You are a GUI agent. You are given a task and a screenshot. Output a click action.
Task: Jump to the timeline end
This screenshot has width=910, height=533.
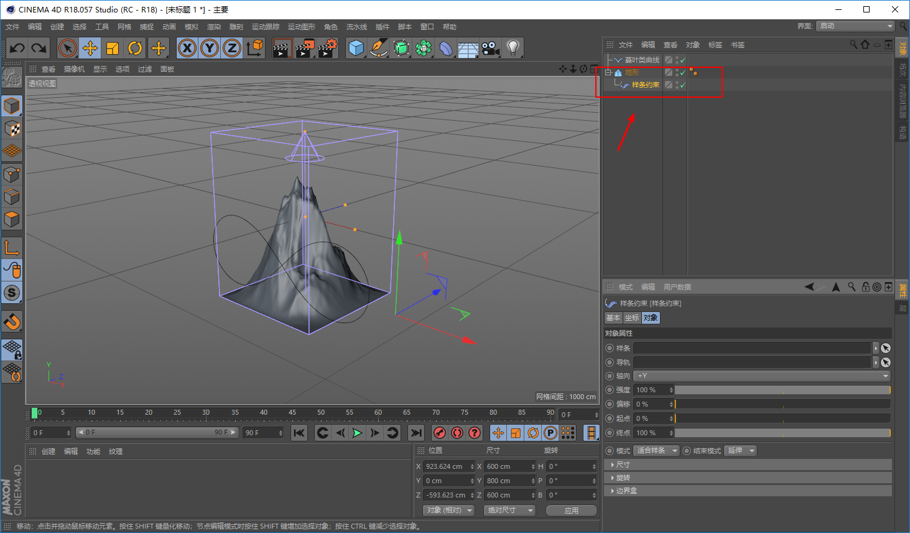point(416,433)
